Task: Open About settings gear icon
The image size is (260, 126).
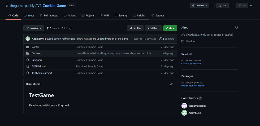Action: point(236,27)
